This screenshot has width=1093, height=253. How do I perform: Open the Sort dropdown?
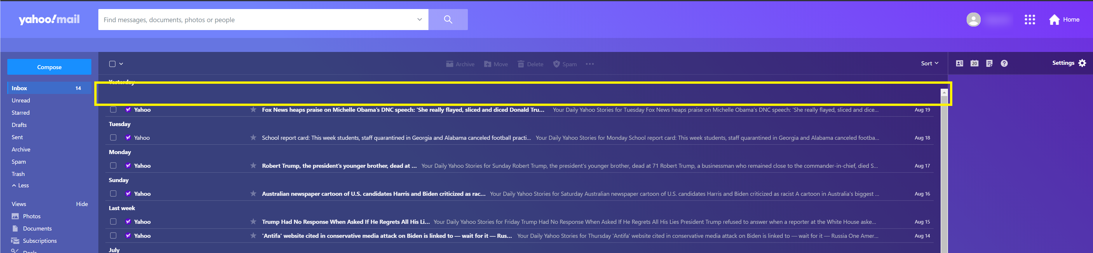[x=929, y=63]
